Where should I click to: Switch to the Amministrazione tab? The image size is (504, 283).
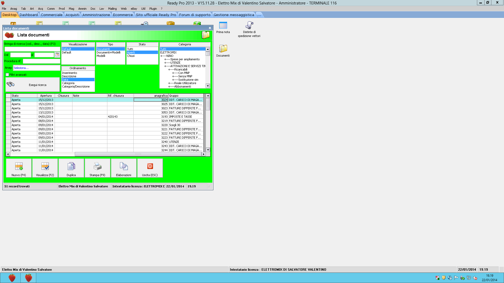pos(96,15)
